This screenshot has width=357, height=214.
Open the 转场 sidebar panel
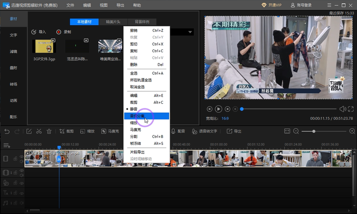point(13,84)
